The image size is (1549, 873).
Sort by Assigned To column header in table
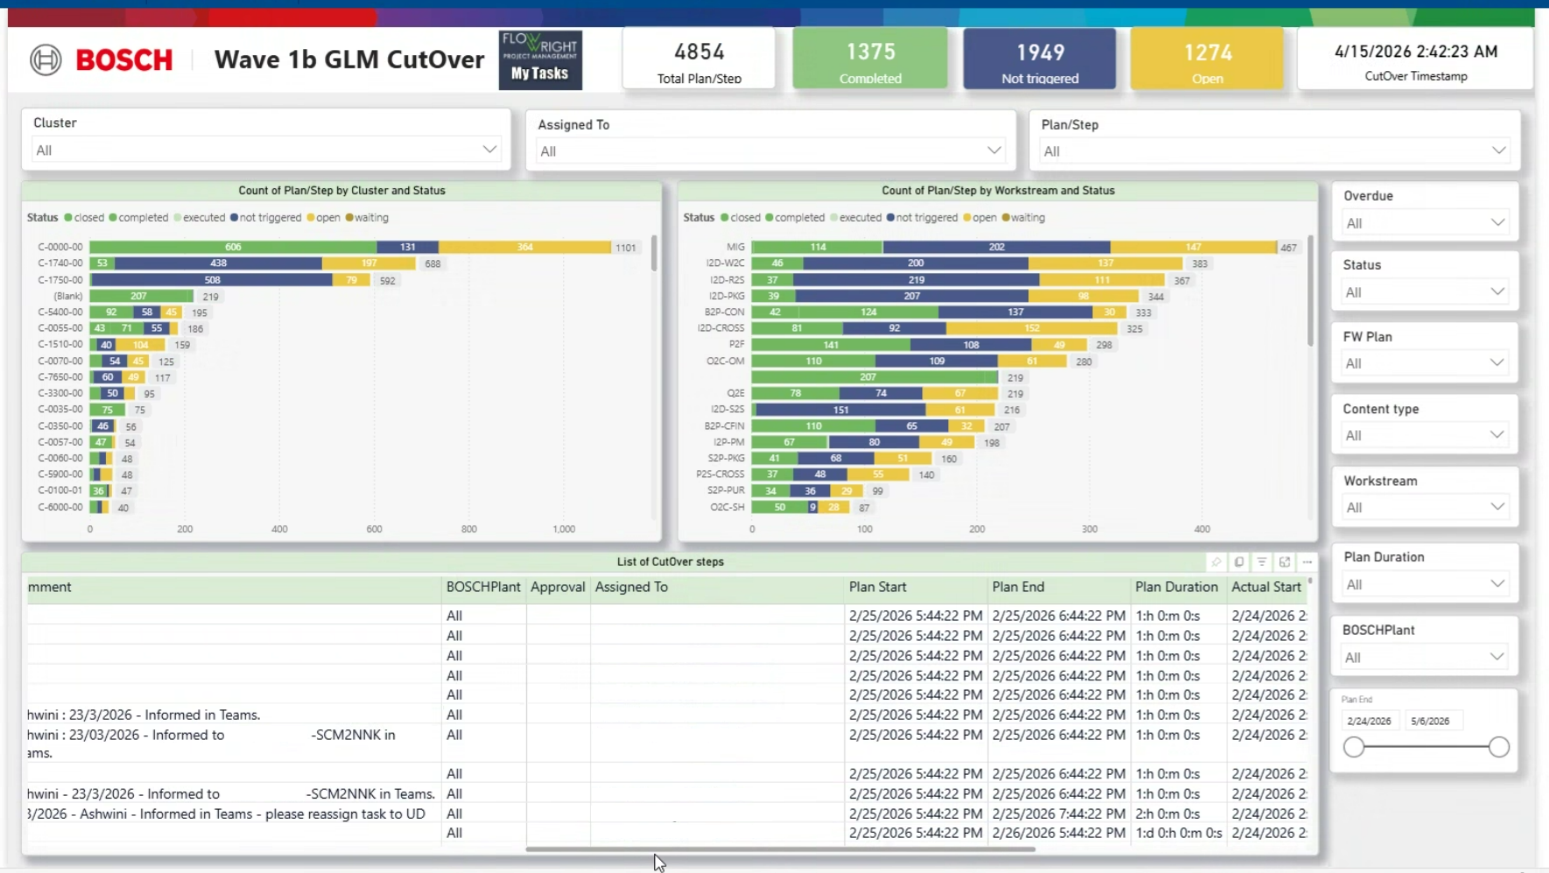point(631,587)
